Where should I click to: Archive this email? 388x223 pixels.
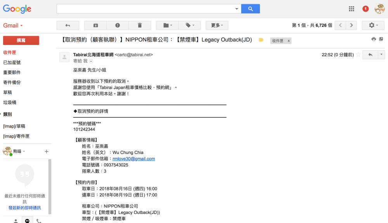[95, 25]
